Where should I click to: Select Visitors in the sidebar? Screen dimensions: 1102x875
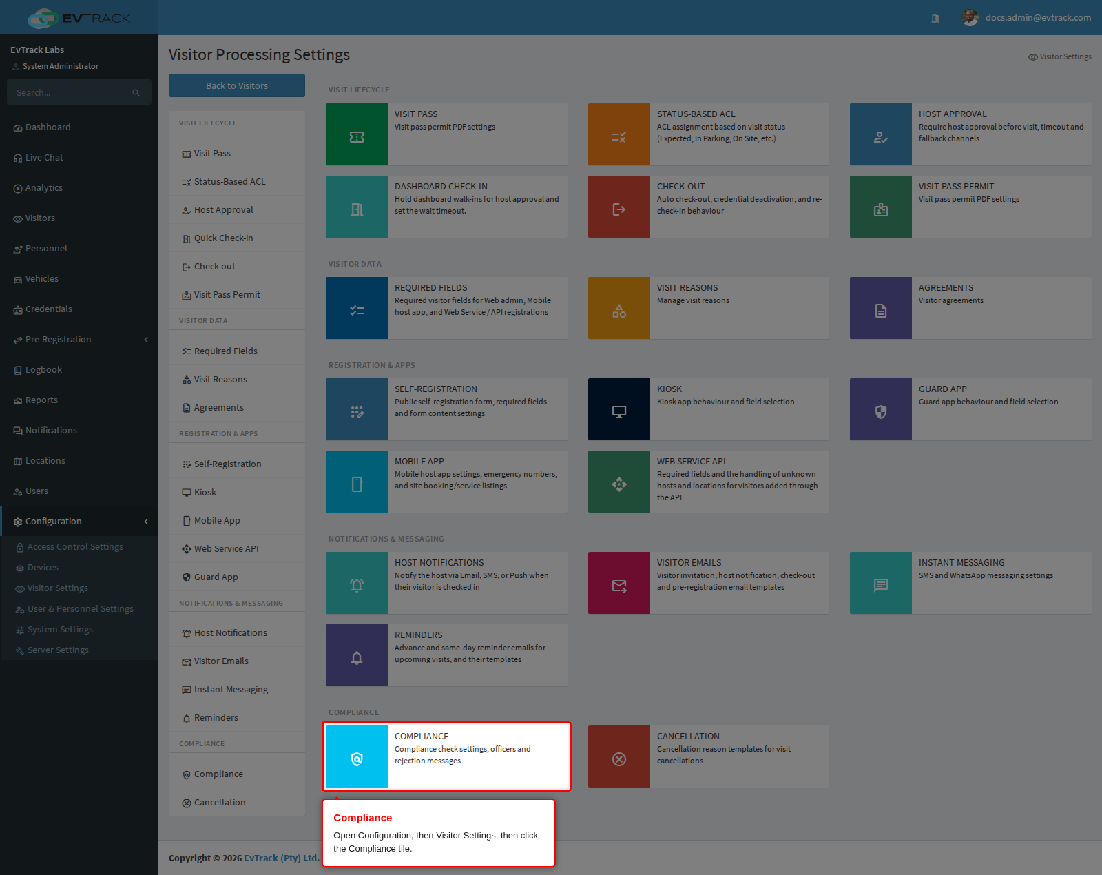pyautogui.click(x=79, y=218)
